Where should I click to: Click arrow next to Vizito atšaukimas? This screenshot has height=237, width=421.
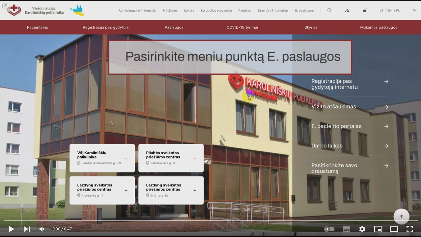[386, 107]
